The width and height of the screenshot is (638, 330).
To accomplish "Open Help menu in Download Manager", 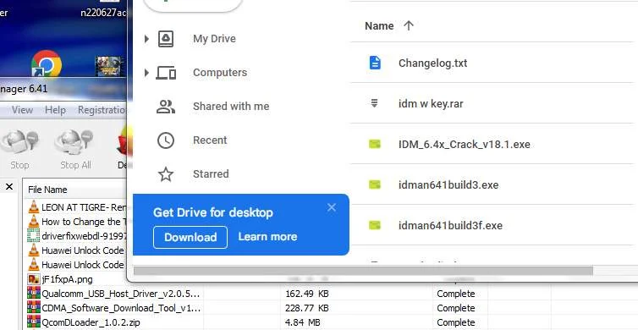I will [55, 110].
